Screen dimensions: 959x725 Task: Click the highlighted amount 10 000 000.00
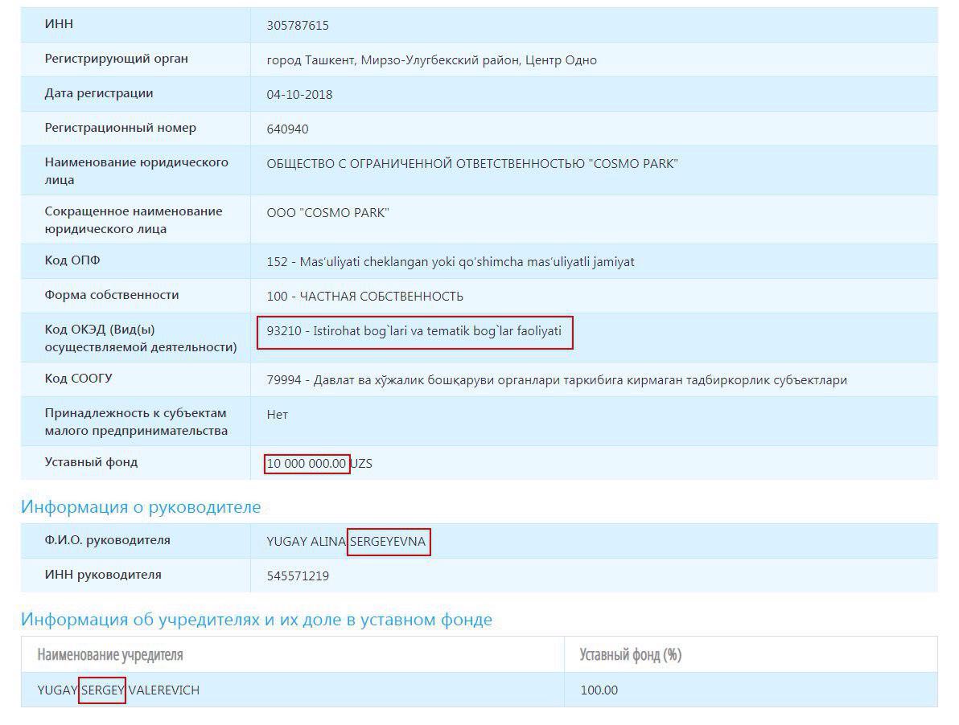pos(307,464)
